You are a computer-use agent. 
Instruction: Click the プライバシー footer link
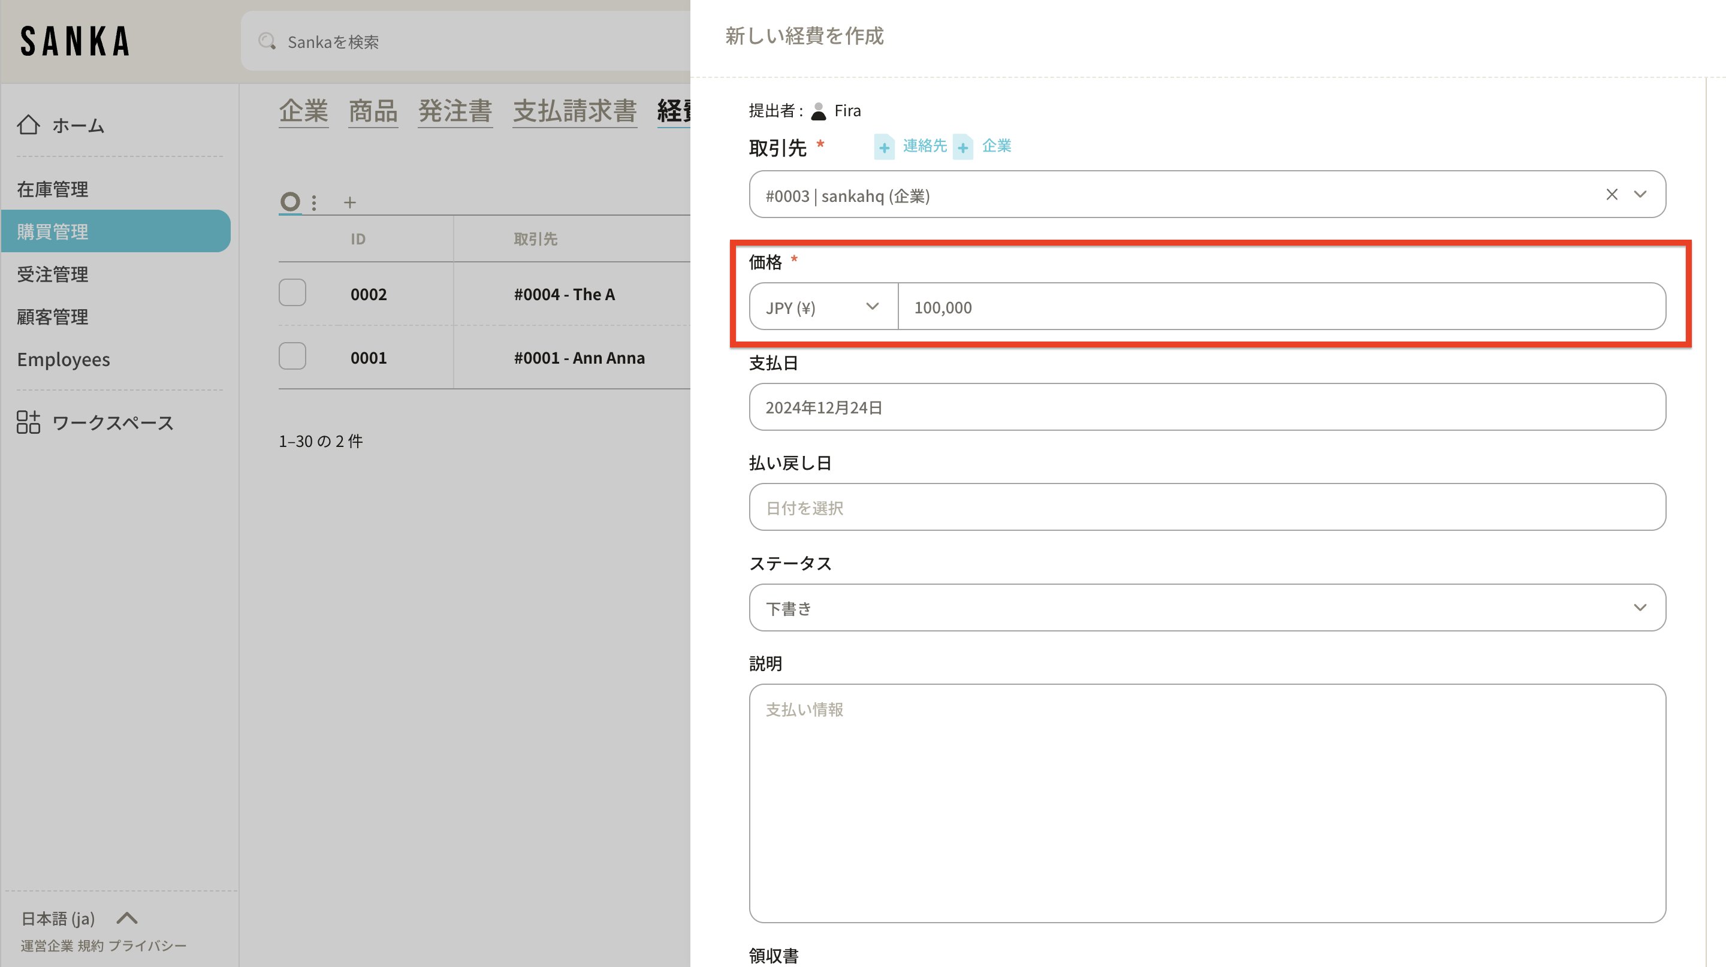point(147,945)
